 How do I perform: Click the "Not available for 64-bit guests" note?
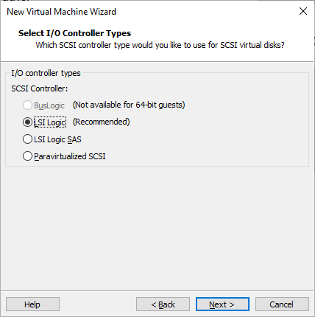point(129,105)
